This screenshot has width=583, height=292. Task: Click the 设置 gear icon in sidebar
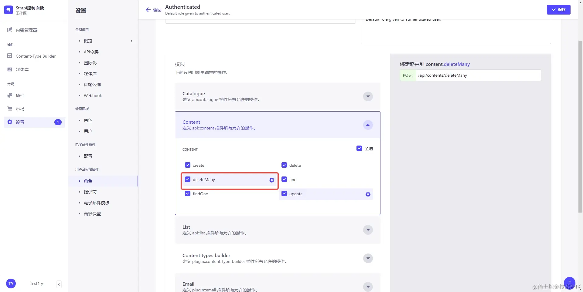[x=10, y=122]
